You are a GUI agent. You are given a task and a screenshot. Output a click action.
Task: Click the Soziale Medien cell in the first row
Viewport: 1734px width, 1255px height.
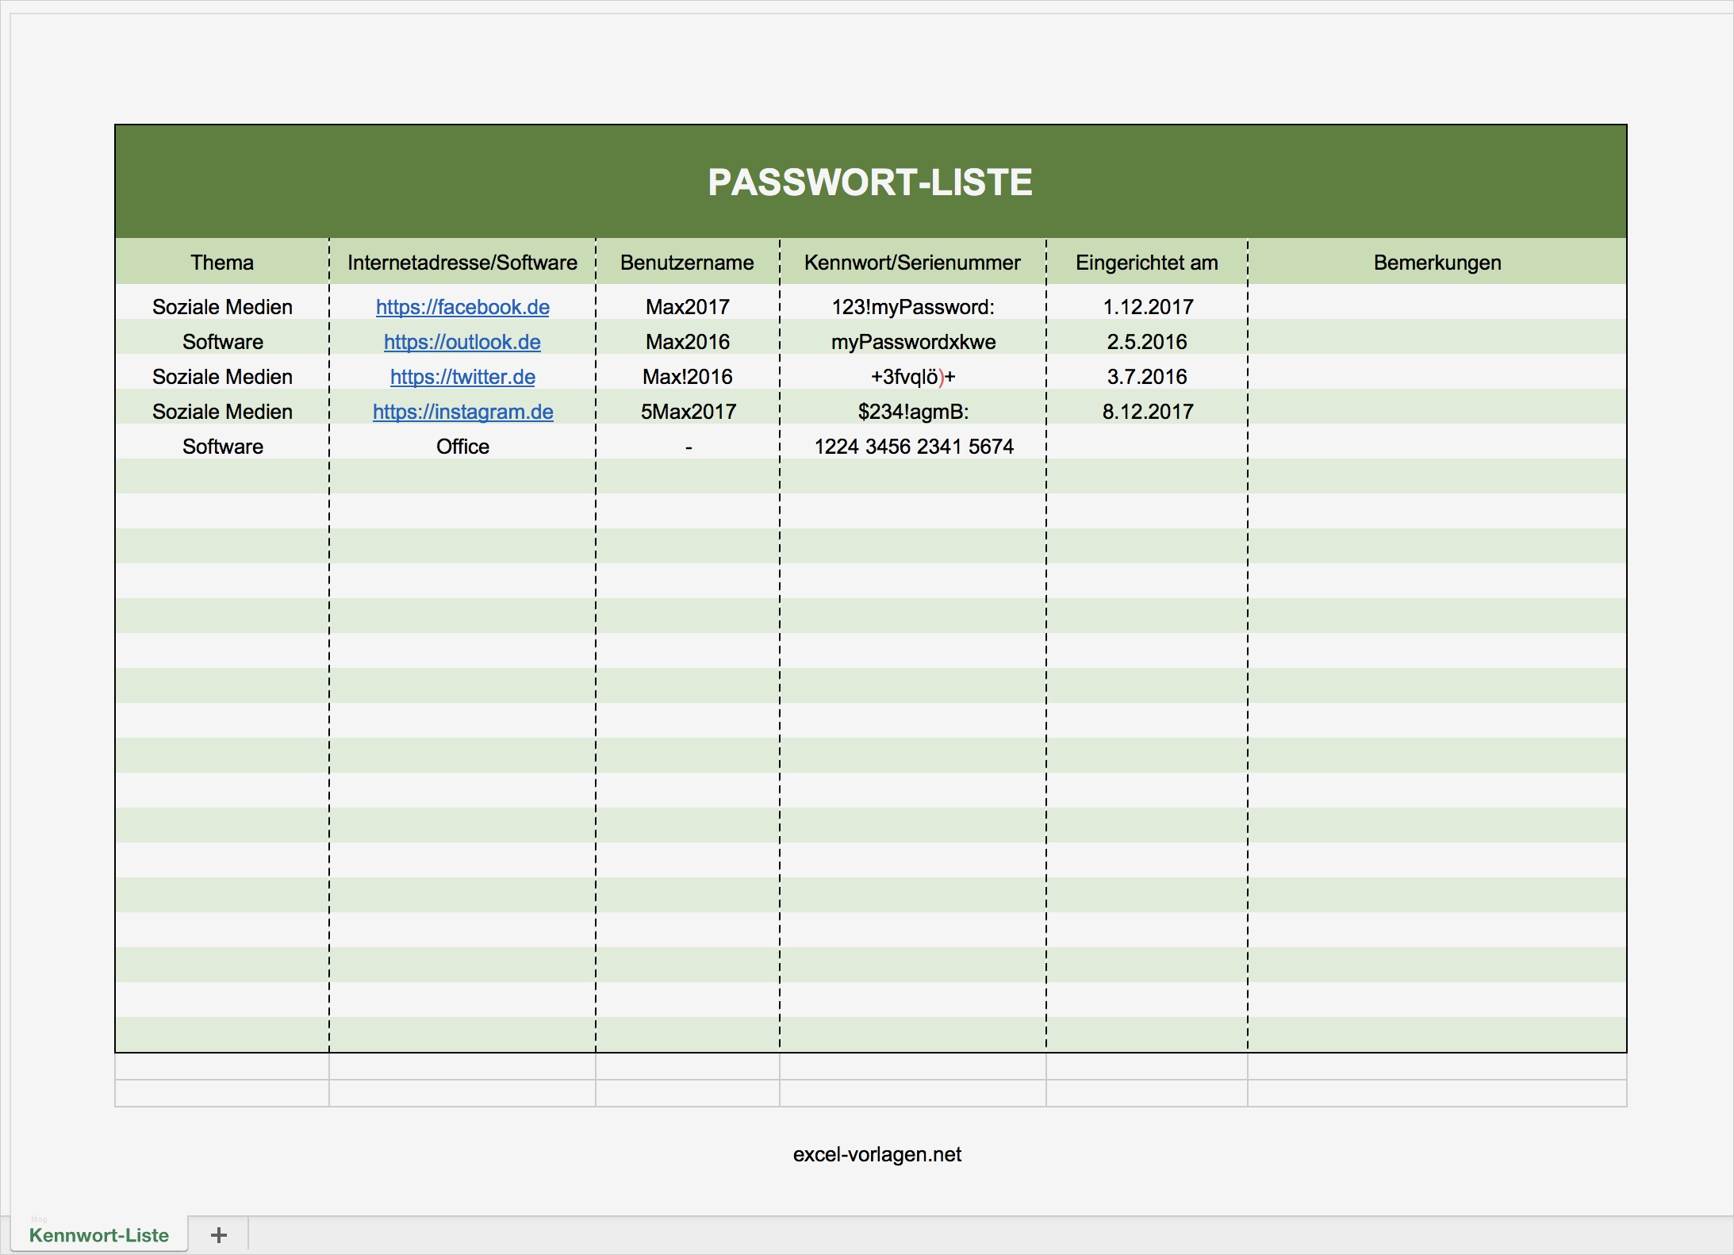[222, 307]
